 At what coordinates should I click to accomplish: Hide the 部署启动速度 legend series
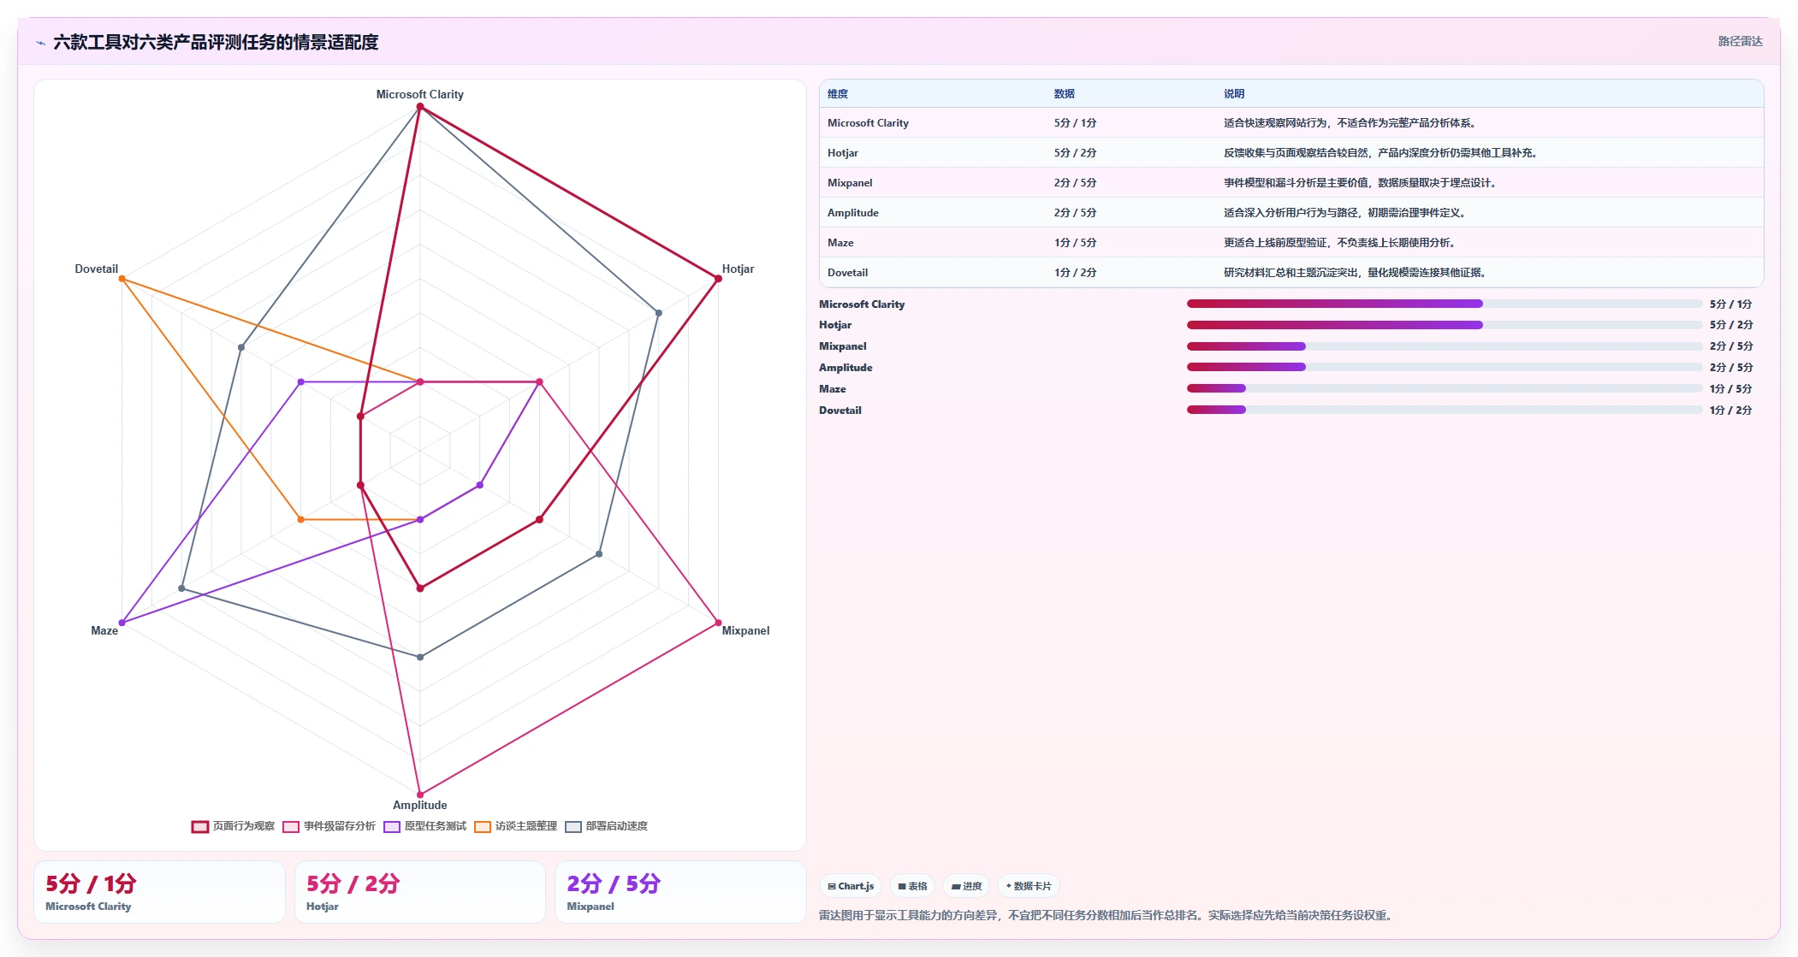pyautogui.click(x=607, y=826)
